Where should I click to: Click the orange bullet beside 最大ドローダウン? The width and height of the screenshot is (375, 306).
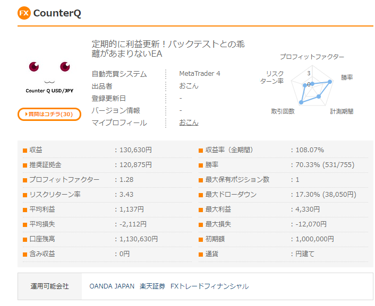pyautogui.click(x=201, y=195)
